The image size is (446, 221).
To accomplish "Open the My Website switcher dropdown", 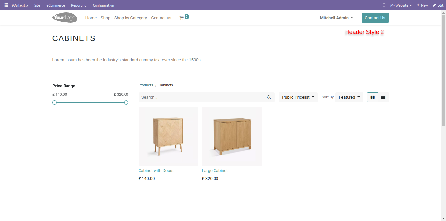I will pyautogui.click(x=401, y=5).
